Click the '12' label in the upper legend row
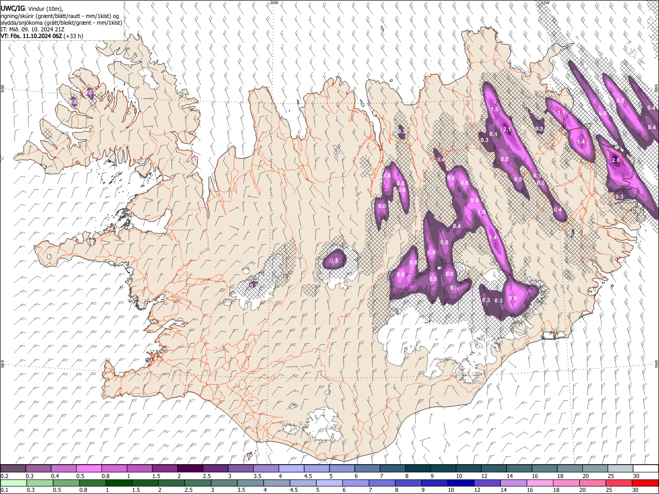The image size is (659, 494). [484, 476]
